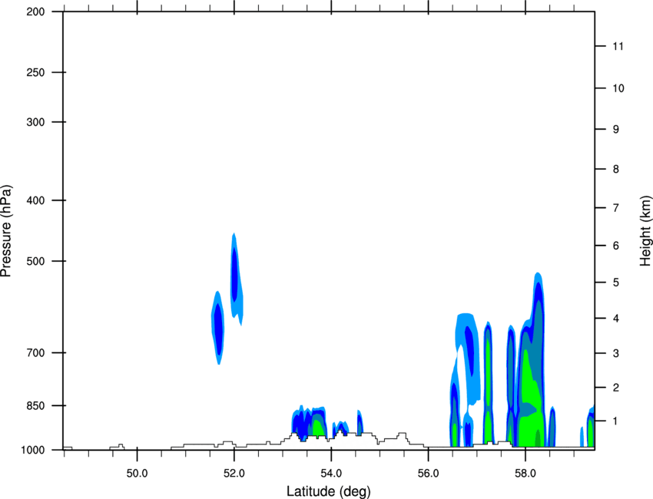Click the 9 km height label
The image size is (653, 499).
point(616,130)
